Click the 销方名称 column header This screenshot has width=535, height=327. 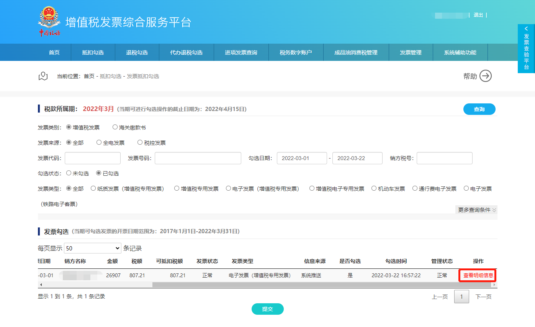pos(75,261)
